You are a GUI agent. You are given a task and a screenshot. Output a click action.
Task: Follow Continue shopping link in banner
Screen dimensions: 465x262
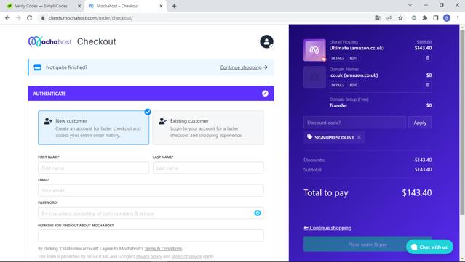tap(244, 67)
